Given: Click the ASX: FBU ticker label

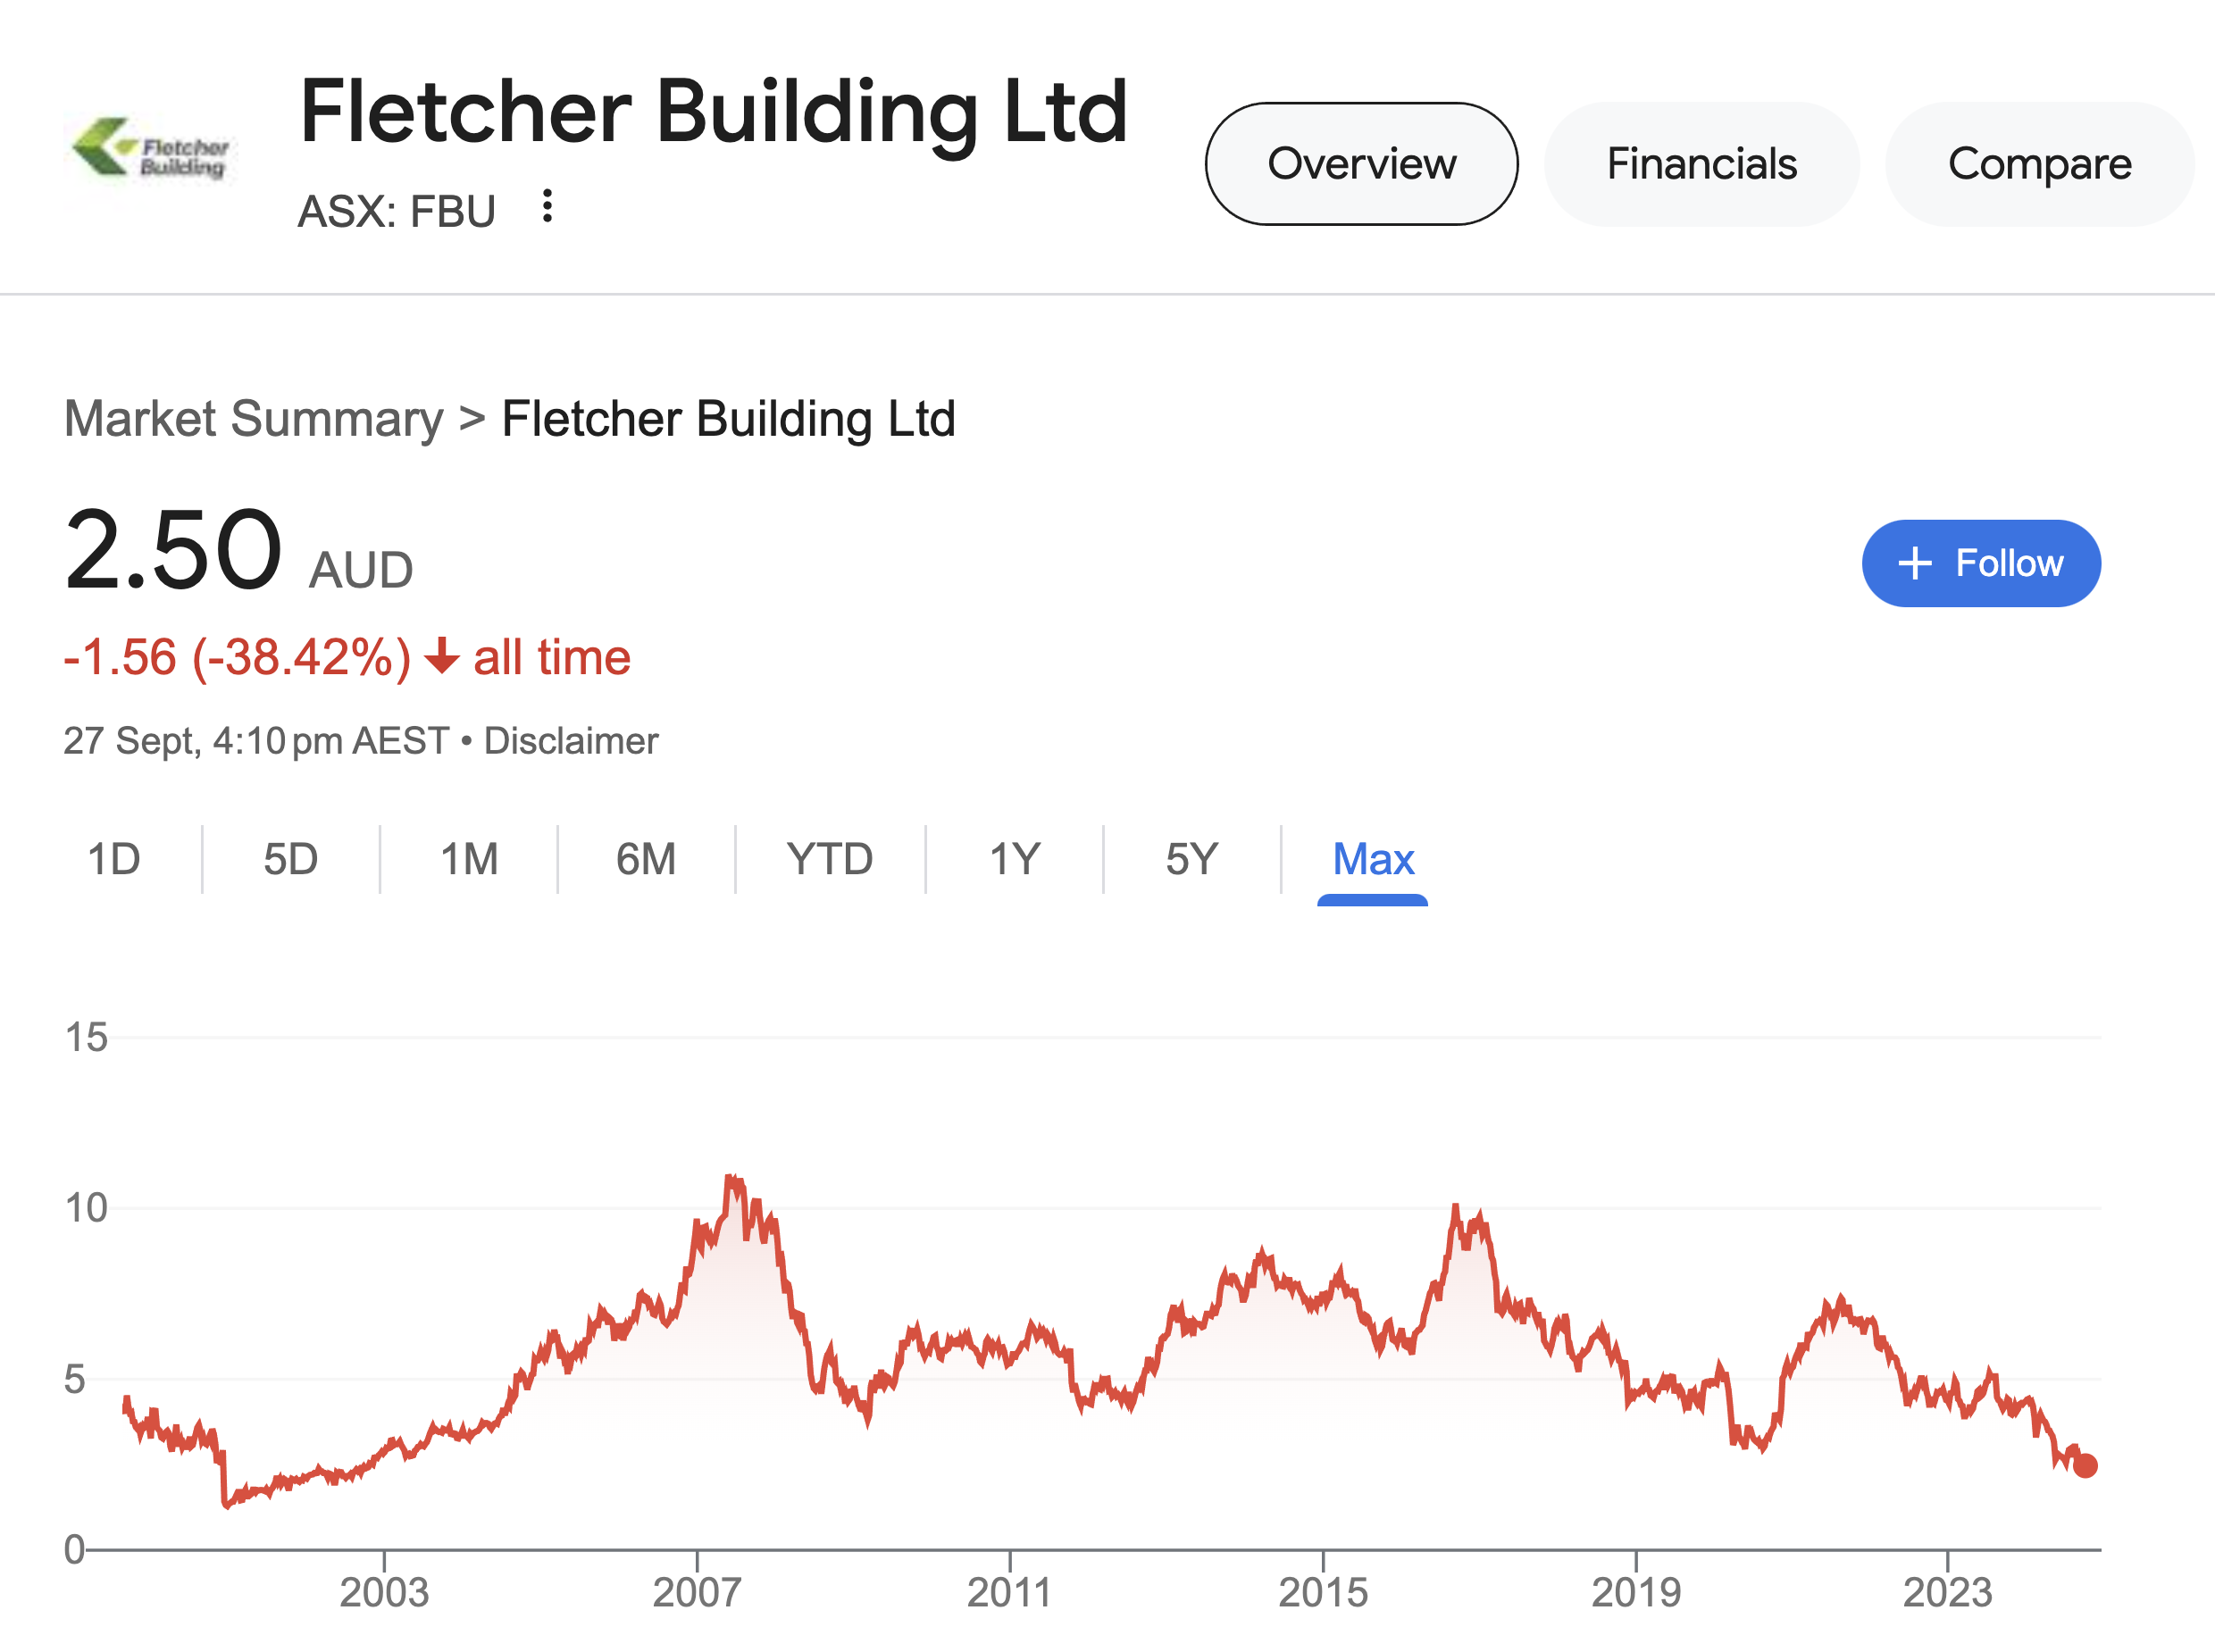Looking at the screenshot, I should click(x=396, y=211).
